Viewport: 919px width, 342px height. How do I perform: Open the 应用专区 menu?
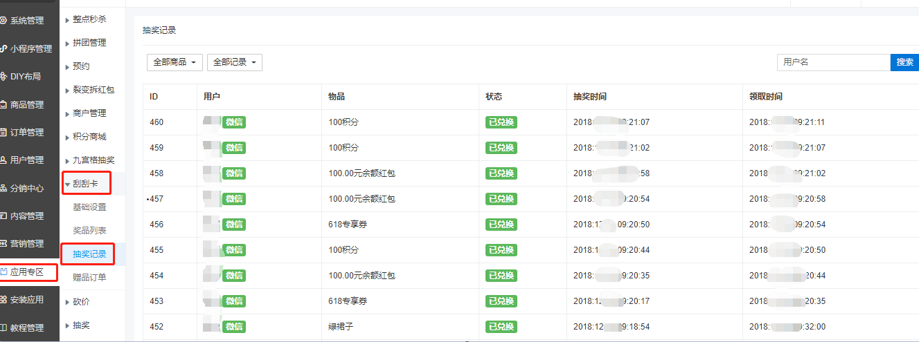(x=28, y=272)
